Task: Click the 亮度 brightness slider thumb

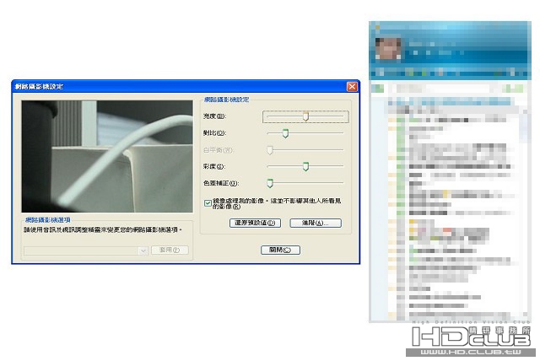Action: (x=305, y=116)
